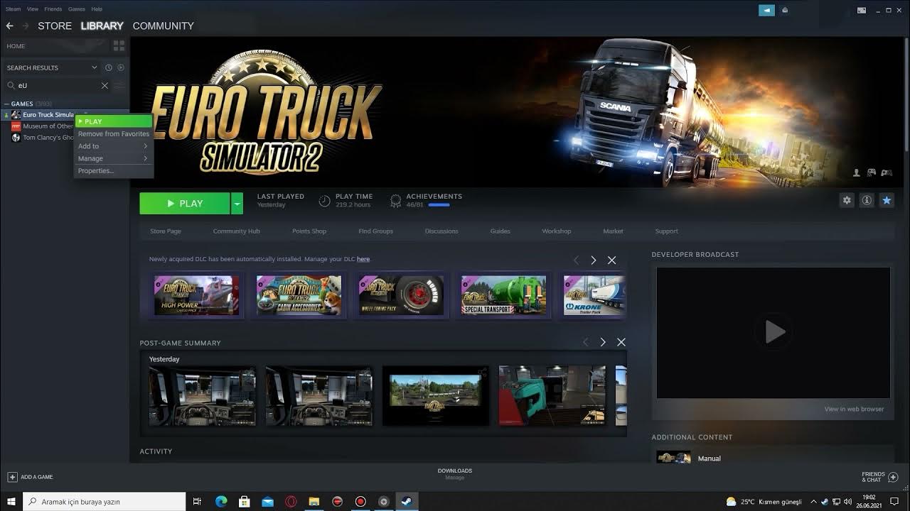
Task: Show next post-game summary items
Action: (x=603, y=342)
